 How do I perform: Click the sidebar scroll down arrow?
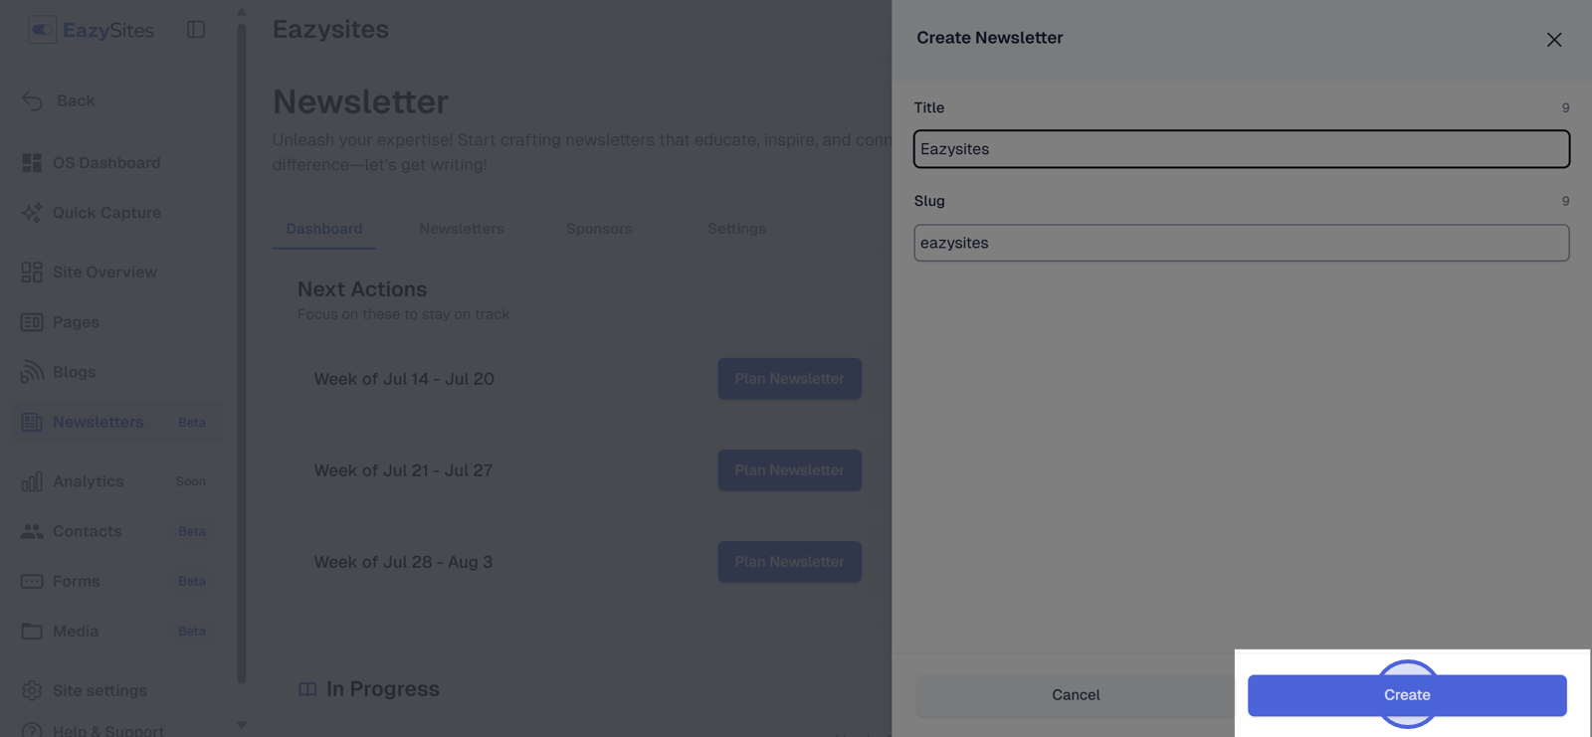tap(241, 725)
